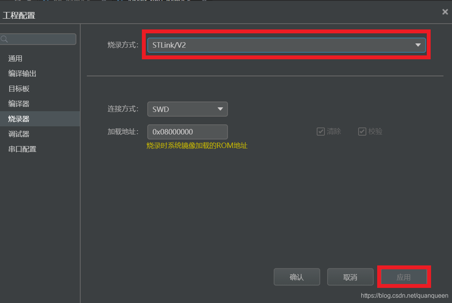Click the 应用 button

tap(404, 277)
